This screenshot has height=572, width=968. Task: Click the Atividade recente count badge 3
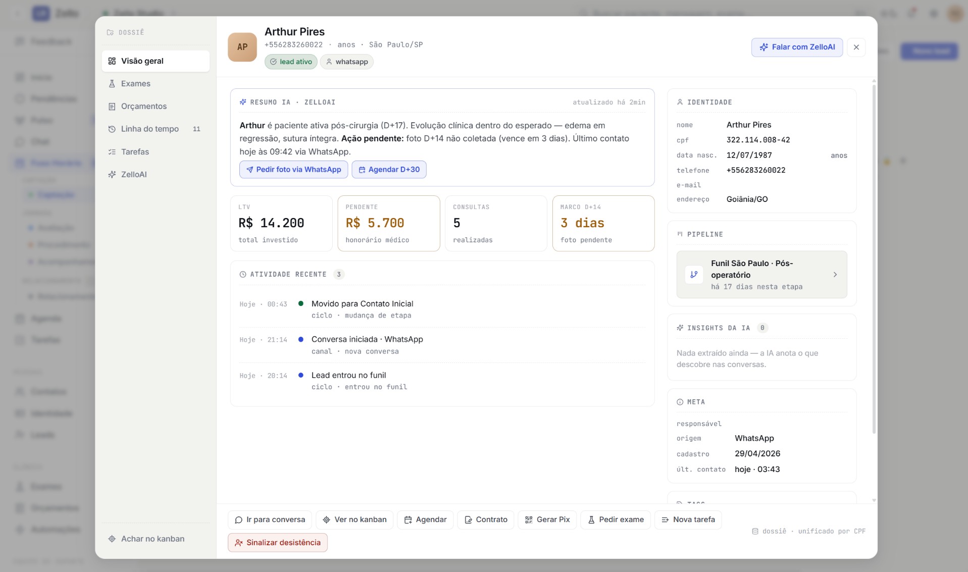coord(339,275)
